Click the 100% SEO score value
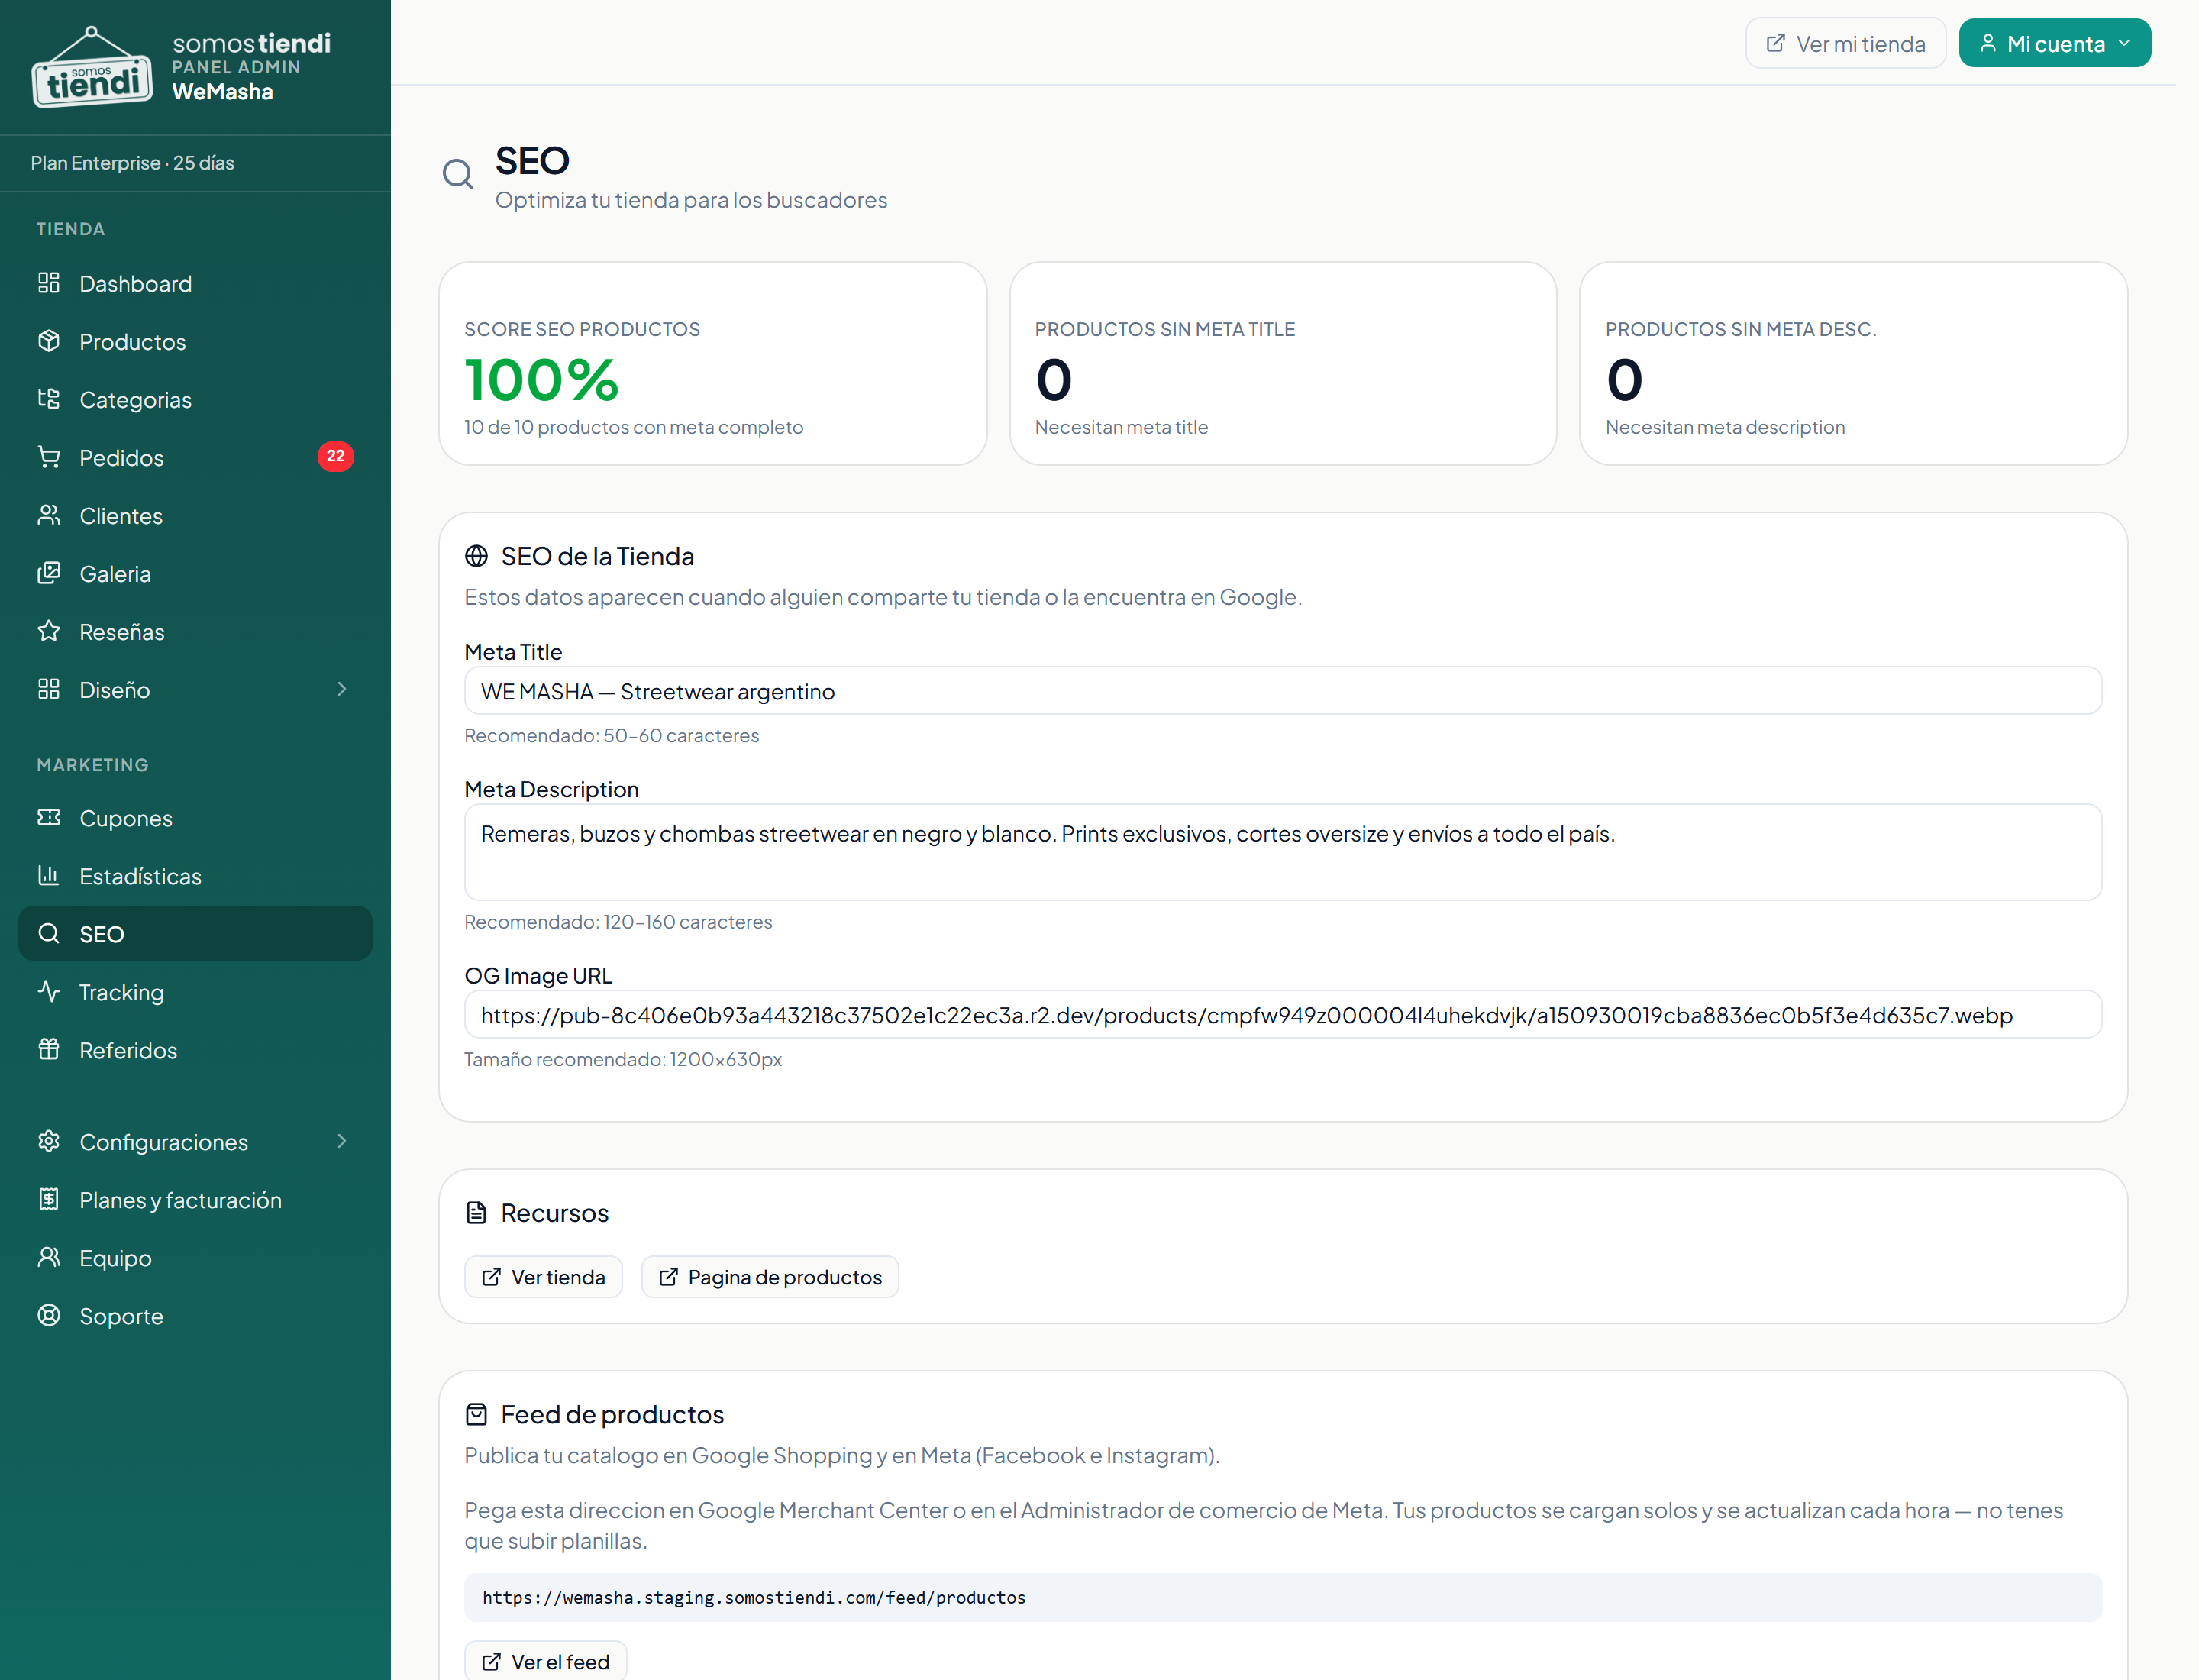 coord(541,380)
